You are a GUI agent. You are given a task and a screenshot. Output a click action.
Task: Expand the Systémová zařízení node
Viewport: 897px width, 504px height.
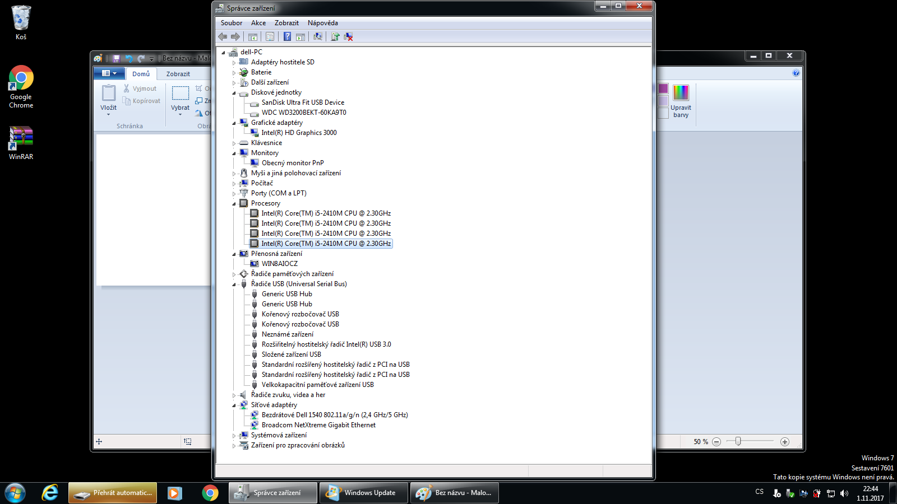(x=234, y=436)
